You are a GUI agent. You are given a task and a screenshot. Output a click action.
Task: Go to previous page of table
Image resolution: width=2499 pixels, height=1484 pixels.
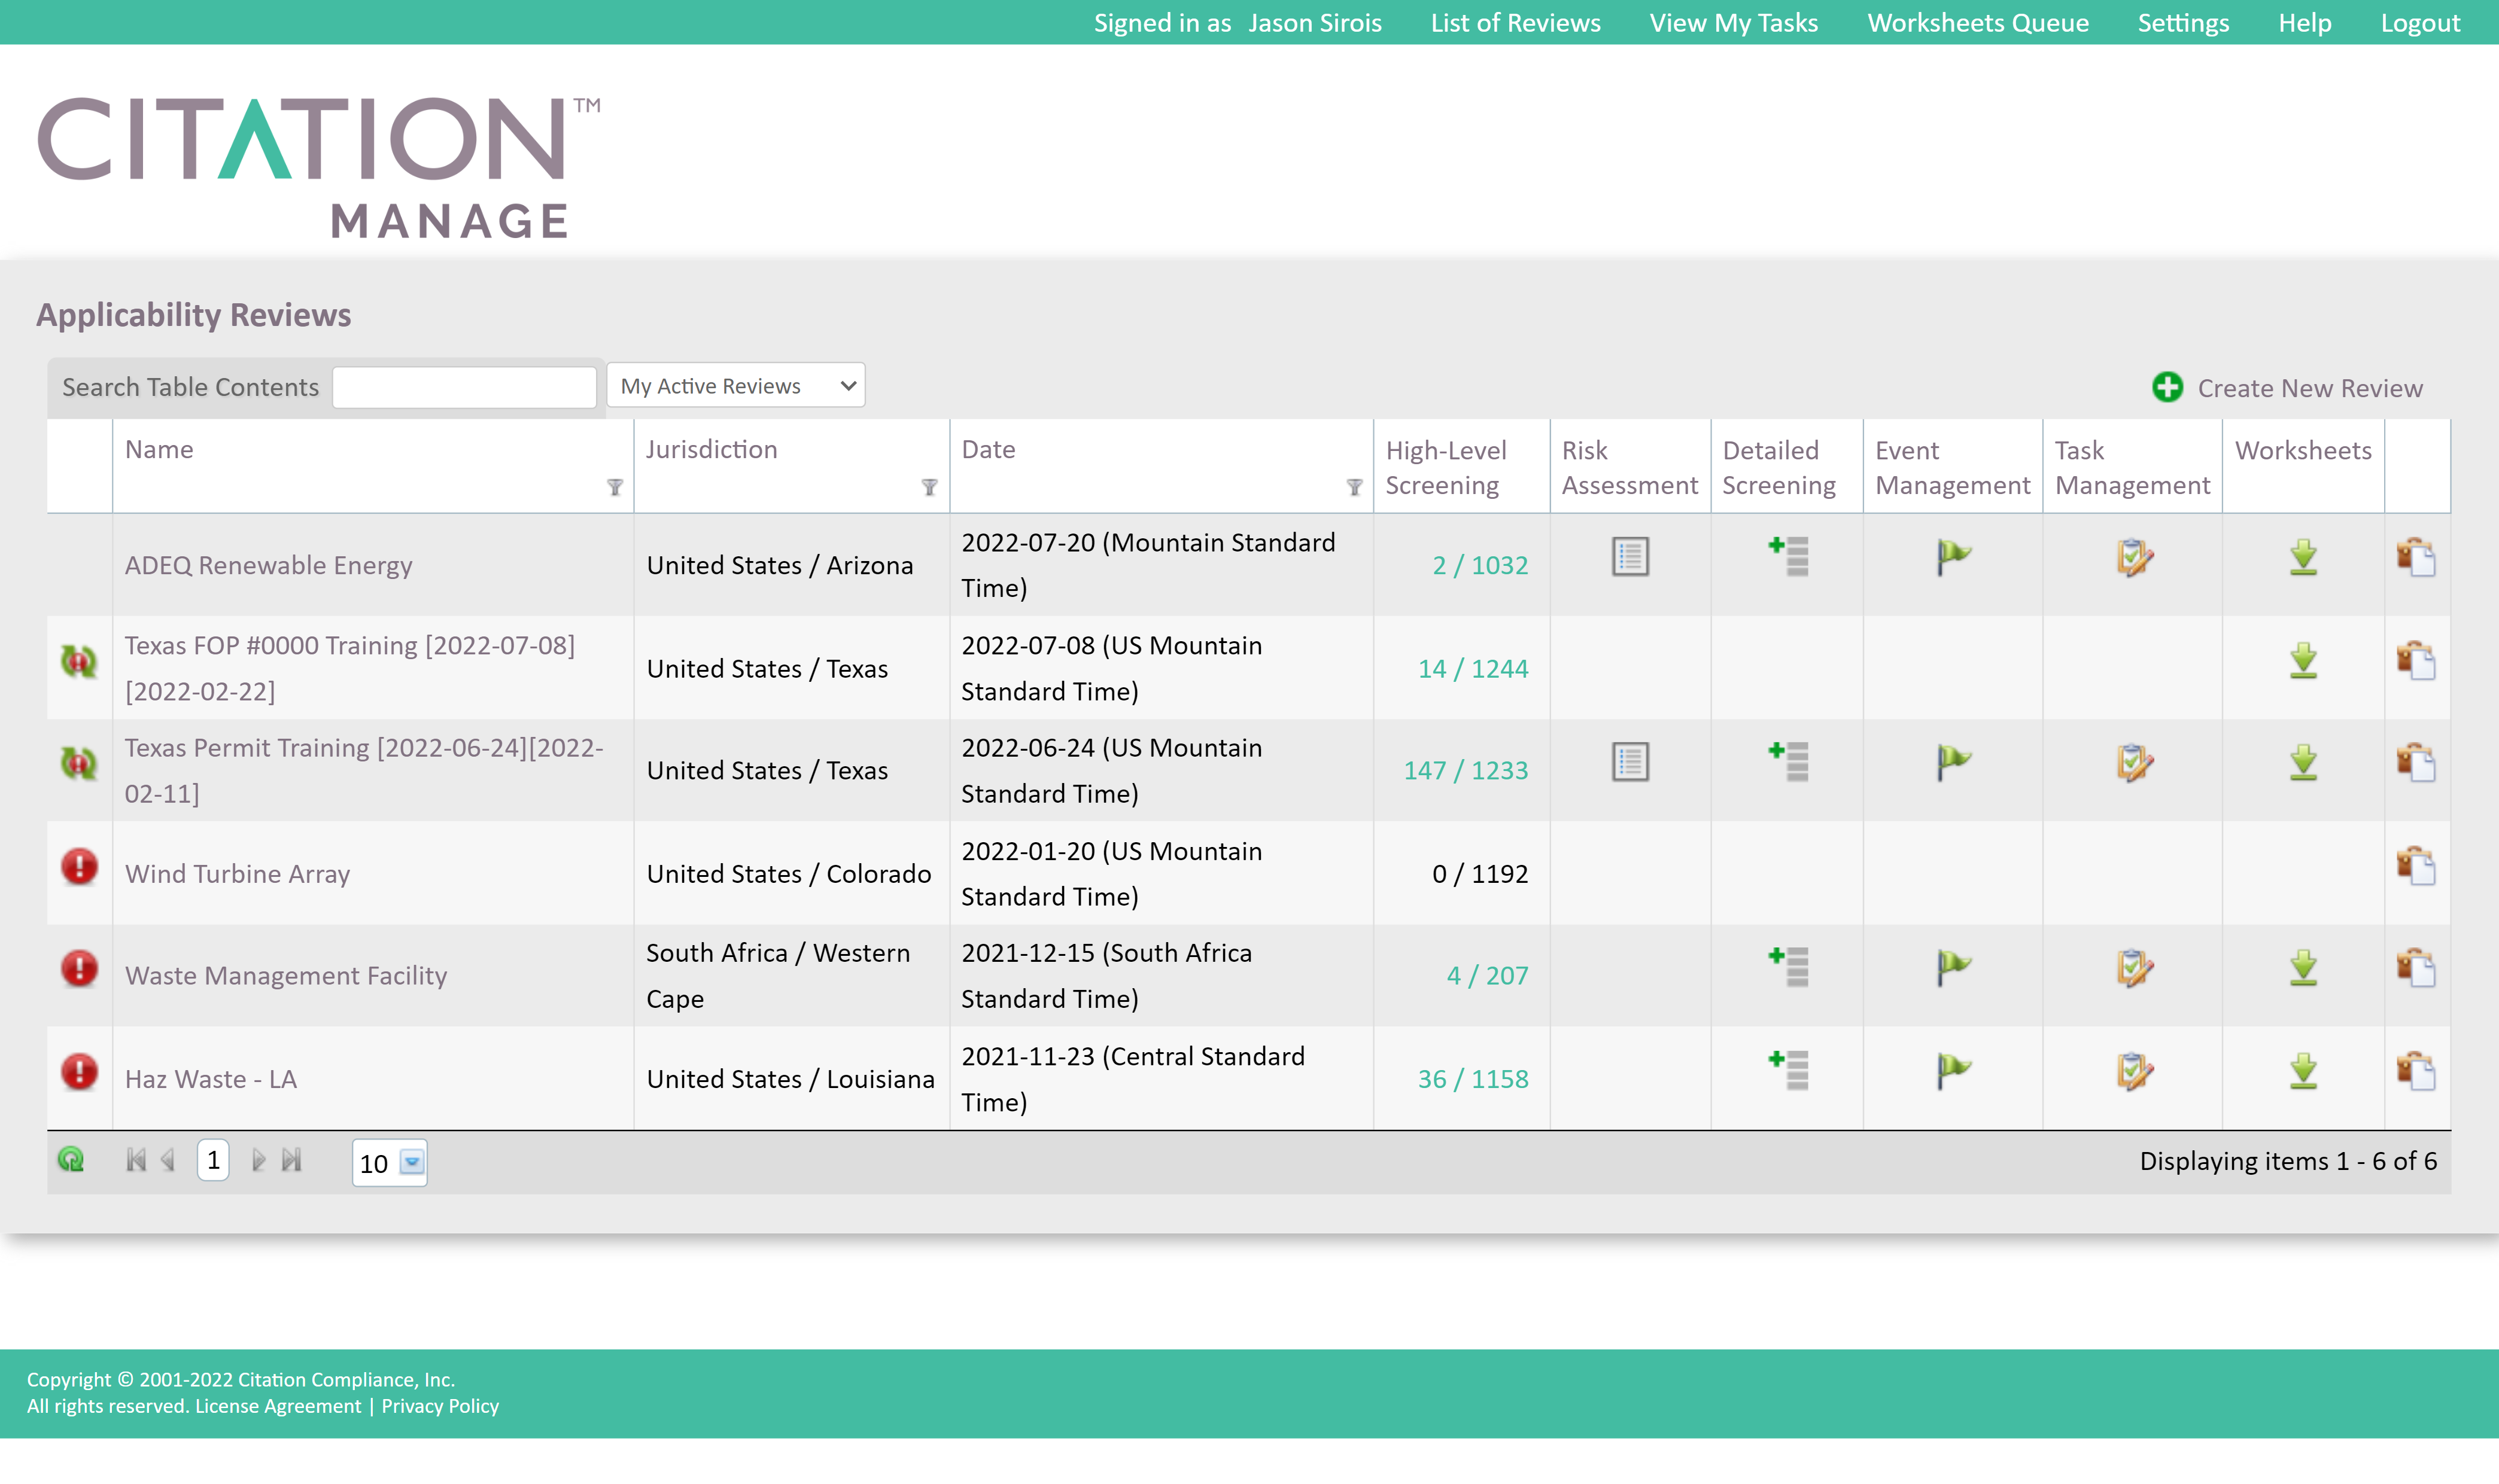click(168, 1160)
